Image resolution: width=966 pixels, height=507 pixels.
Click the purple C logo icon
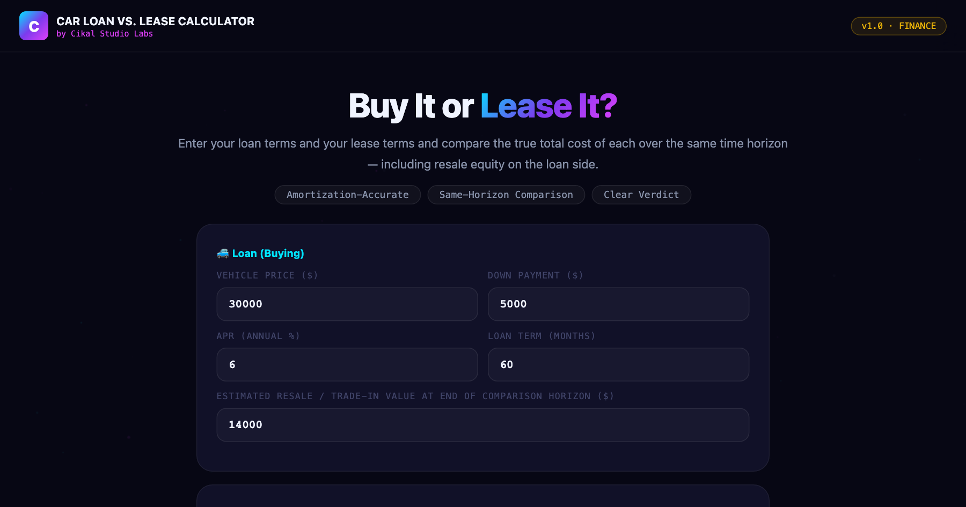pyautogui.click(x=34, y=26)
